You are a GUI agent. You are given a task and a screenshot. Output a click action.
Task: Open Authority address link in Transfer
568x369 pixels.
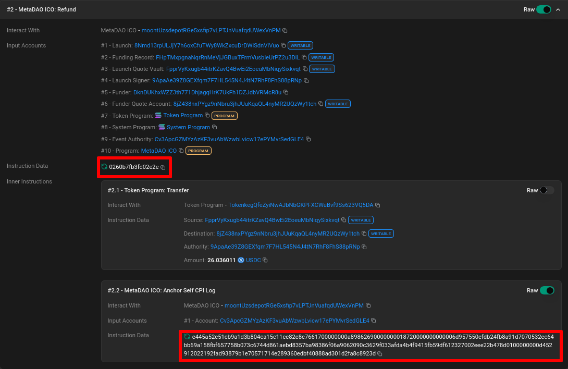(x=285, y=247)
